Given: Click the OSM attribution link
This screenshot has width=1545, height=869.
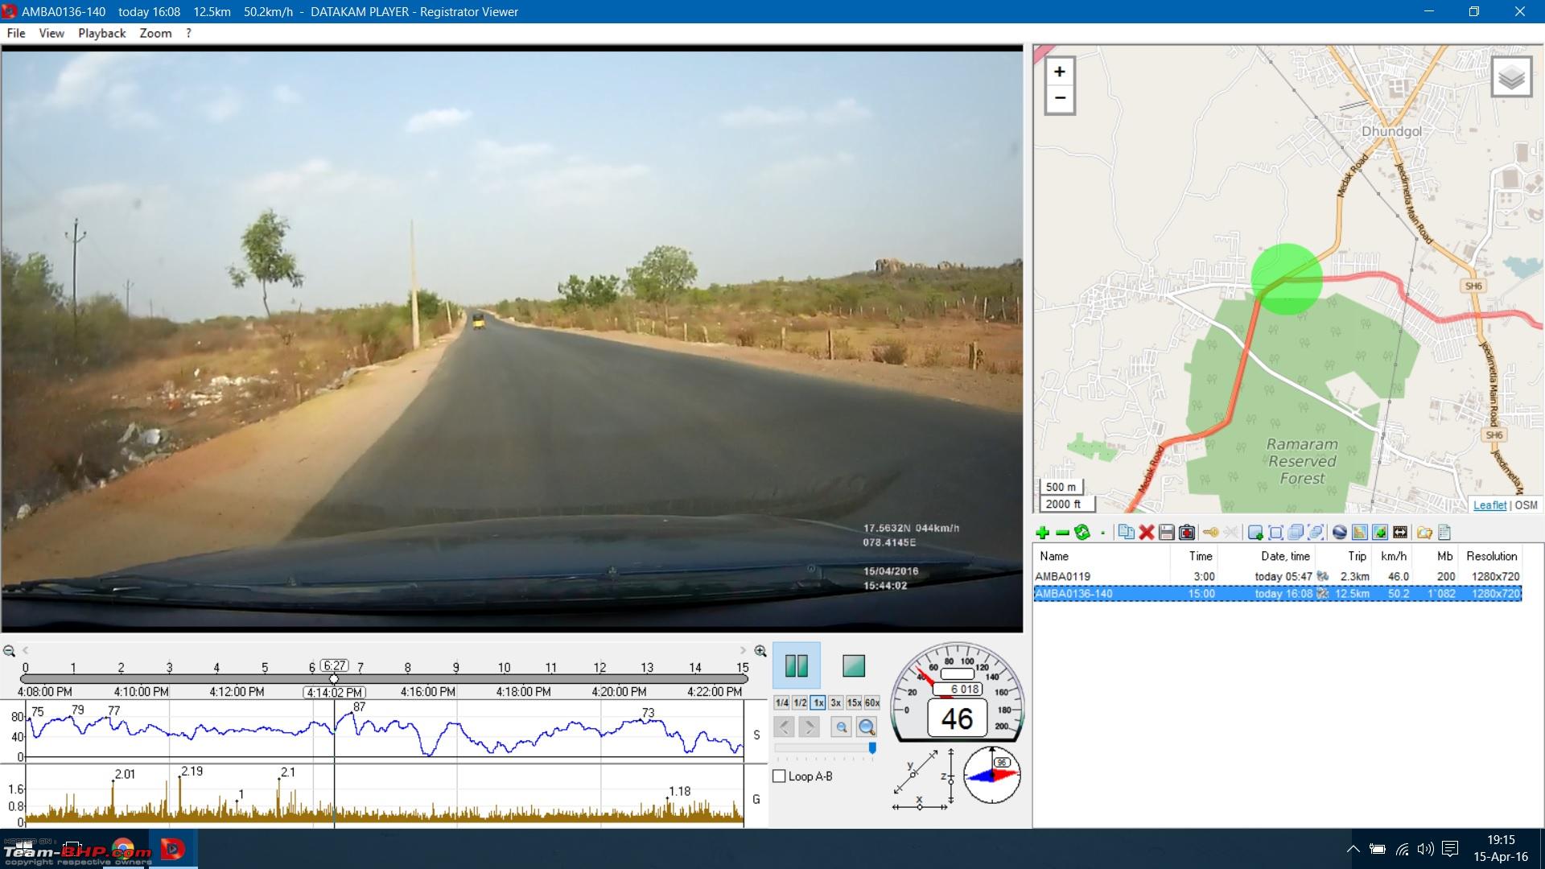Looking at the screenshot, I should (1526, 505).
